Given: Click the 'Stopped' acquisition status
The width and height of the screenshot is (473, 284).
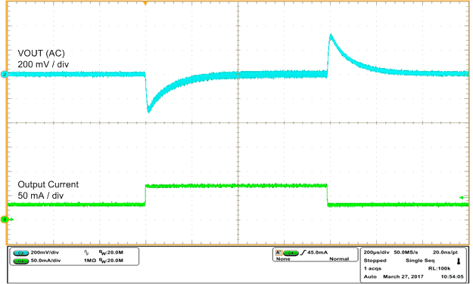Looking at the screenshot, I should tap(375, 261).
